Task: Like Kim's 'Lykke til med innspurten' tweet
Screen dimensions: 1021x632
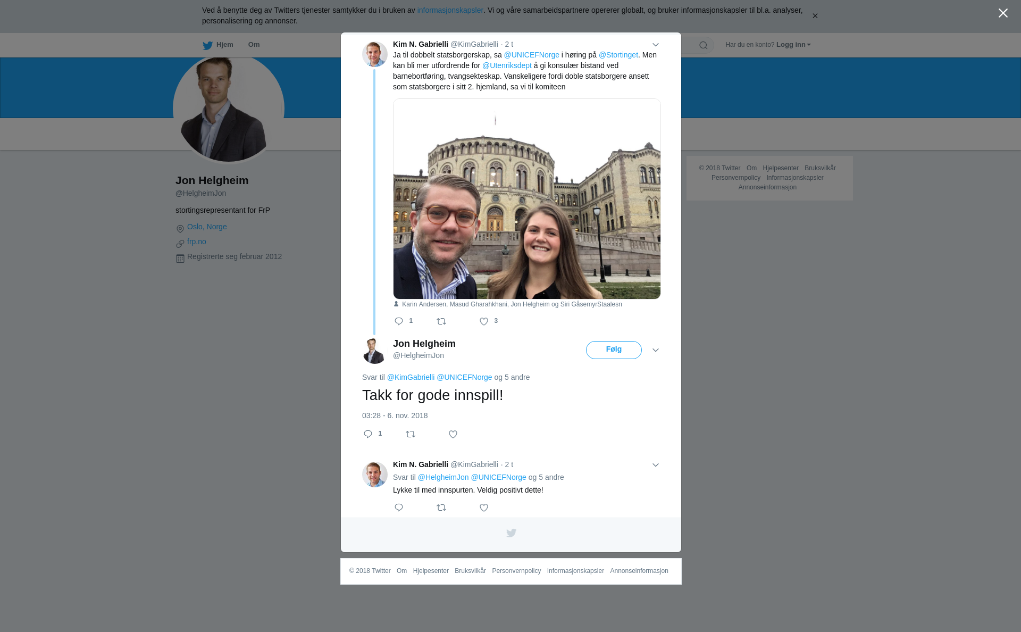Action: pyautogui.click(x=484, y=508)
